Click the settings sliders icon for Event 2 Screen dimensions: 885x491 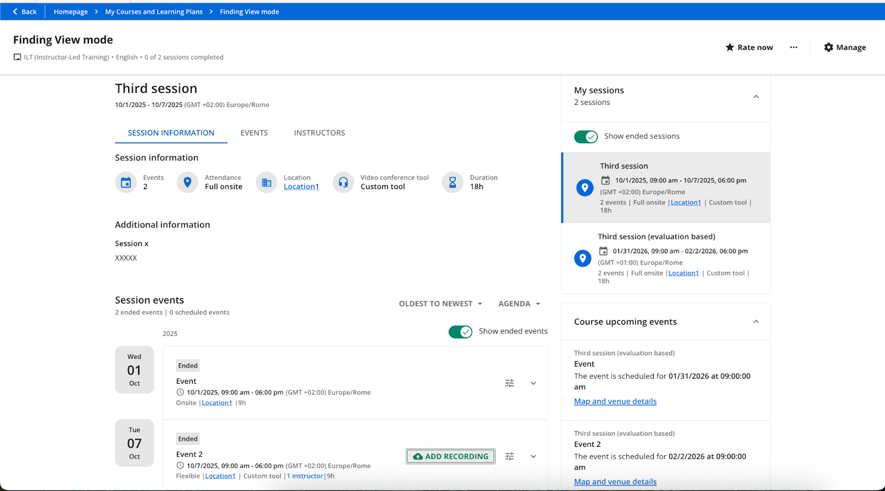(509, 456)
